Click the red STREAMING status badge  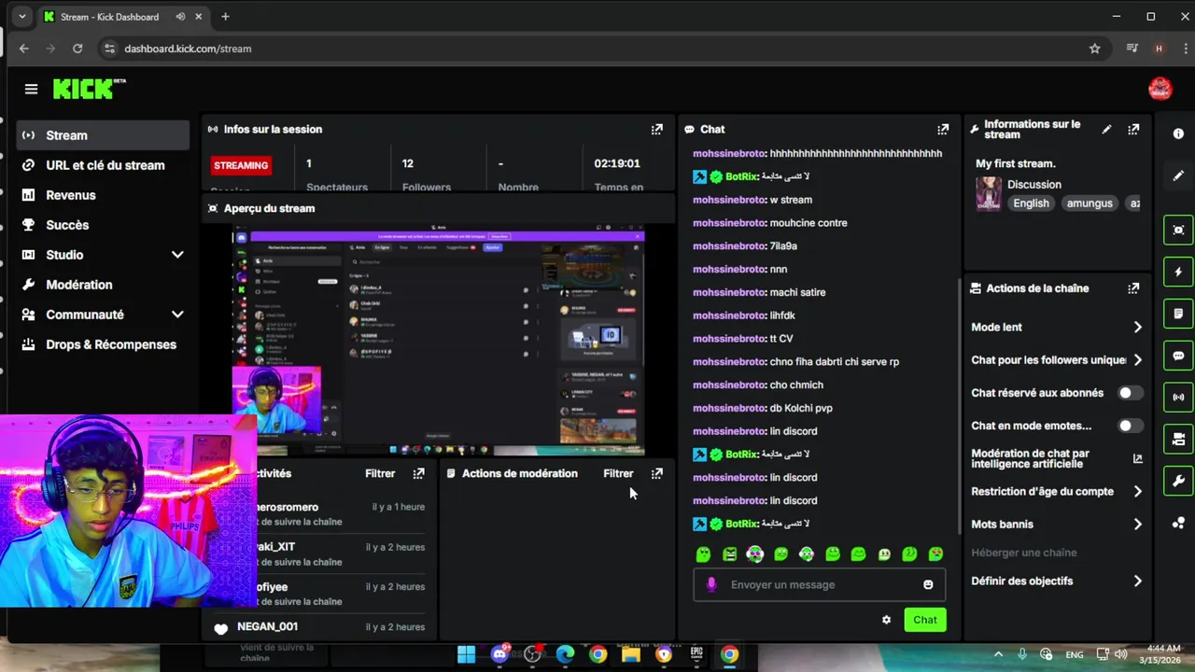[x=241, y=165]
